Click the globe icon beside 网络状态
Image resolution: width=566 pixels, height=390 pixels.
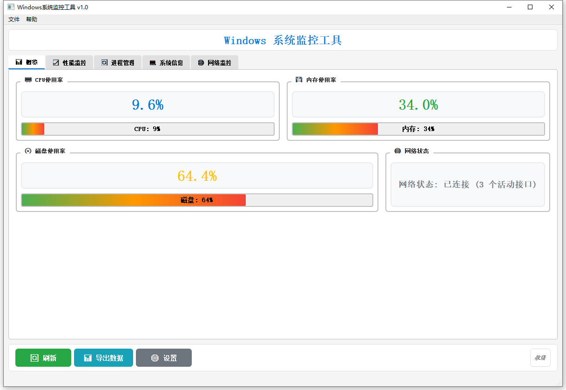point(398,151)
